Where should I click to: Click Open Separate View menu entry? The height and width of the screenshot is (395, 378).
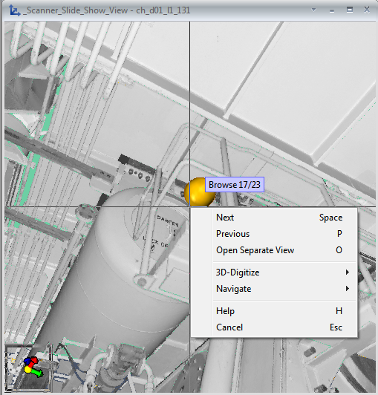(274, 250)
